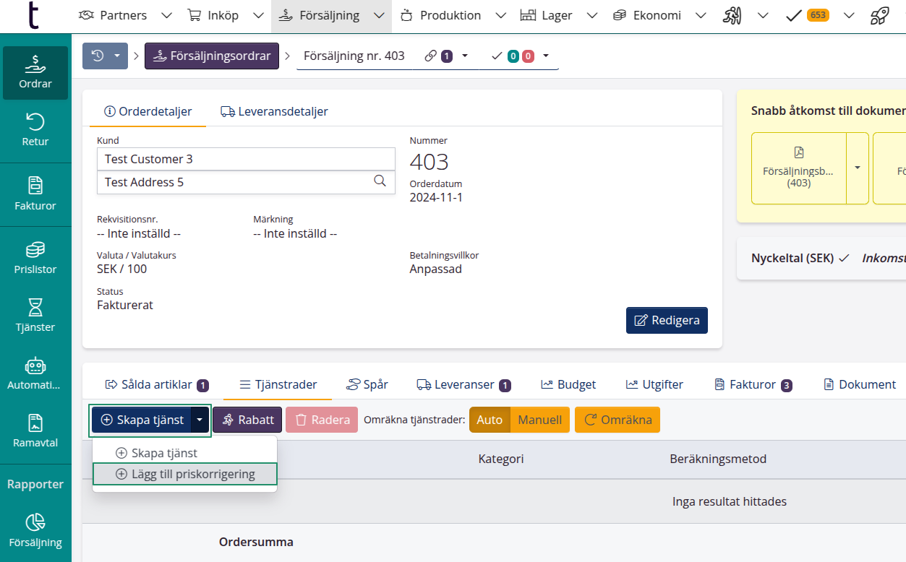Navigate to Försäljningsordrar breadcrumb
Screen dimensions: 906x562
point(212,56)
